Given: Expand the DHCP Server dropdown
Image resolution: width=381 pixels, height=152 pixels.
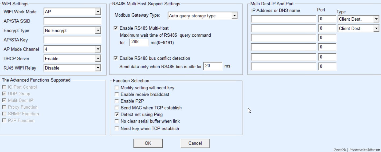Looking at the screenshot, I should tap(98, 59).
